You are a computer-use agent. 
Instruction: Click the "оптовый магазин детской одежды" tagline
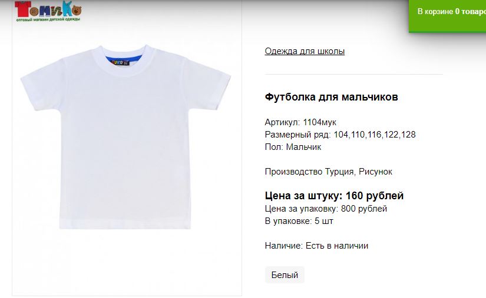point(48,19)
